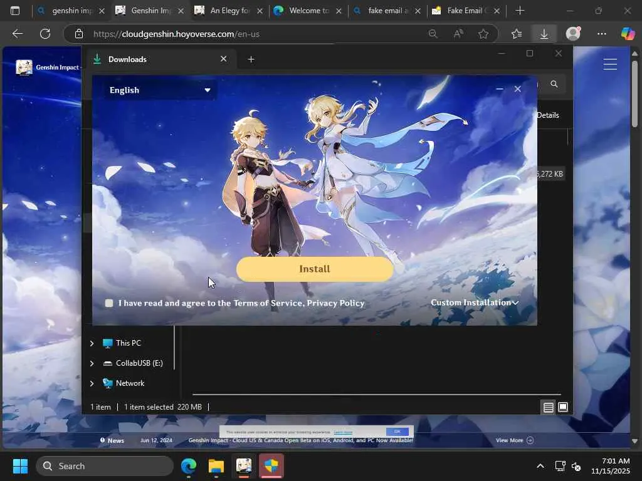Image resolution: width=642 pixels, height=481 pixels.
Task: Click the site lock info icon
Action: pyautogui.click(x=79, y=34)
